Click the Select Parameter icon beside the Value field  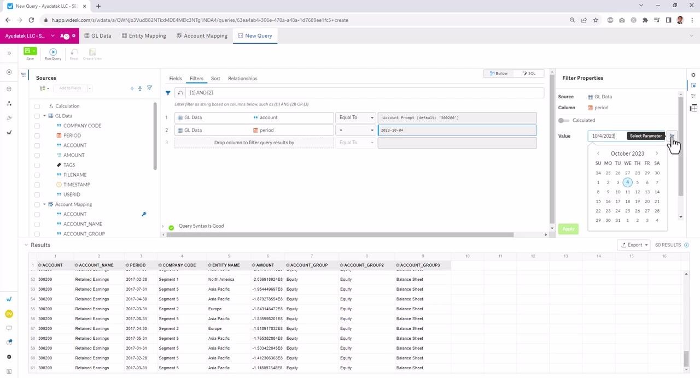coord(672,136)
